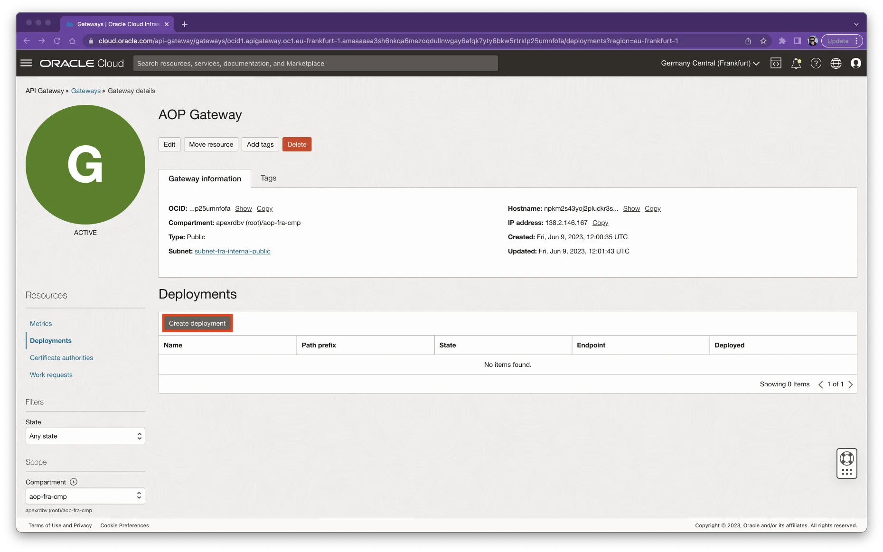Open a new browser tab
The height and width of the screenshot is (552, 883).
pos(185,24)
